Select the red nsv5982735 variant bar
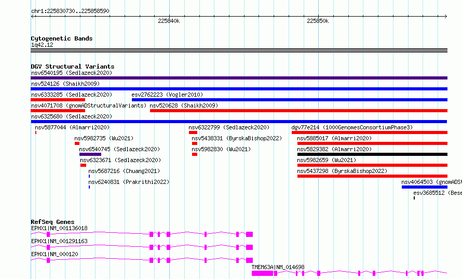The height and width of the screenshot is (279, 462). click(77, 143)
